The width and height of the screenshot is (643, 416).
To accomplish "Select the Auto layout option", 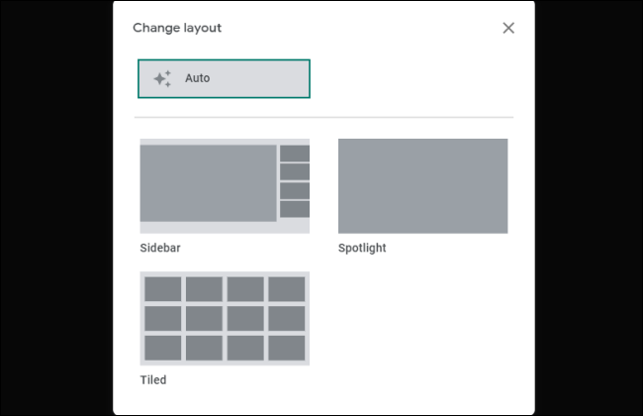I will coord(224,78).
